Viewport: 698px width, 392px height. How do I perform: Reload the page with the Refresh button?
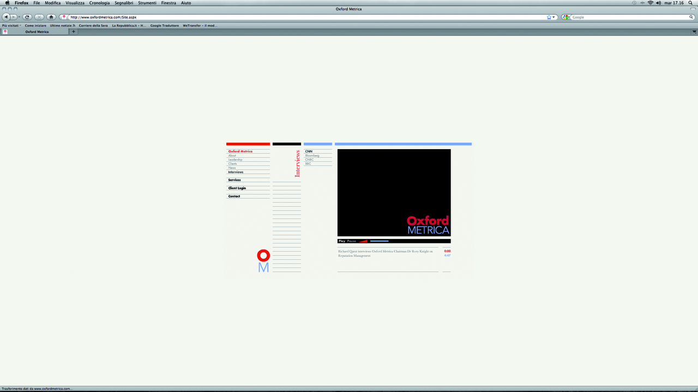pos(27,17)
